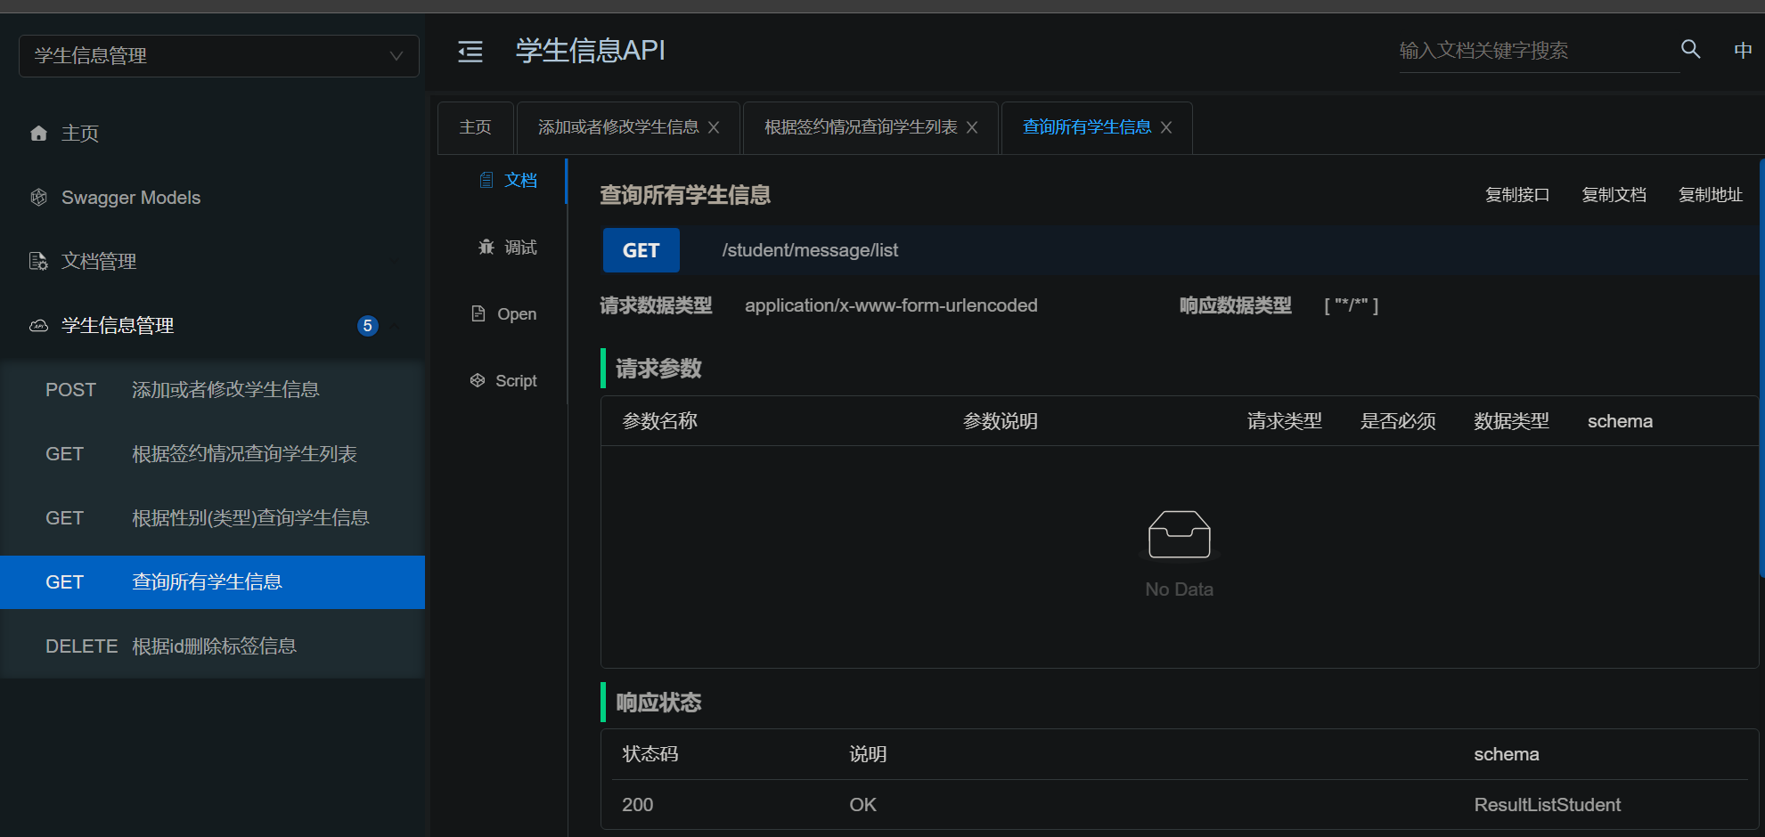Collapse the sidebar with the menu fold icon
The width and height of the screenshot is (1765, 837).
tap(470, 52)
